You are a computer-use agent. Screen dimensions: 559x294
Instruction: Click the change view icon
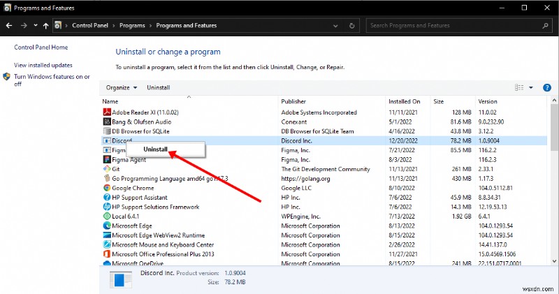tap(519, 87)
